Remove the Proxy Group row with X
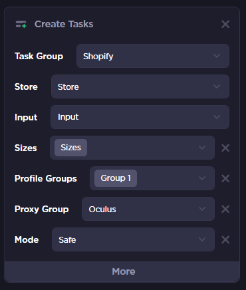 [225, 209]
